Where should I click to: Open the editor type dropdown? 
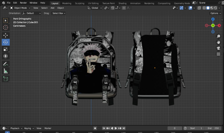click(5, 8)
